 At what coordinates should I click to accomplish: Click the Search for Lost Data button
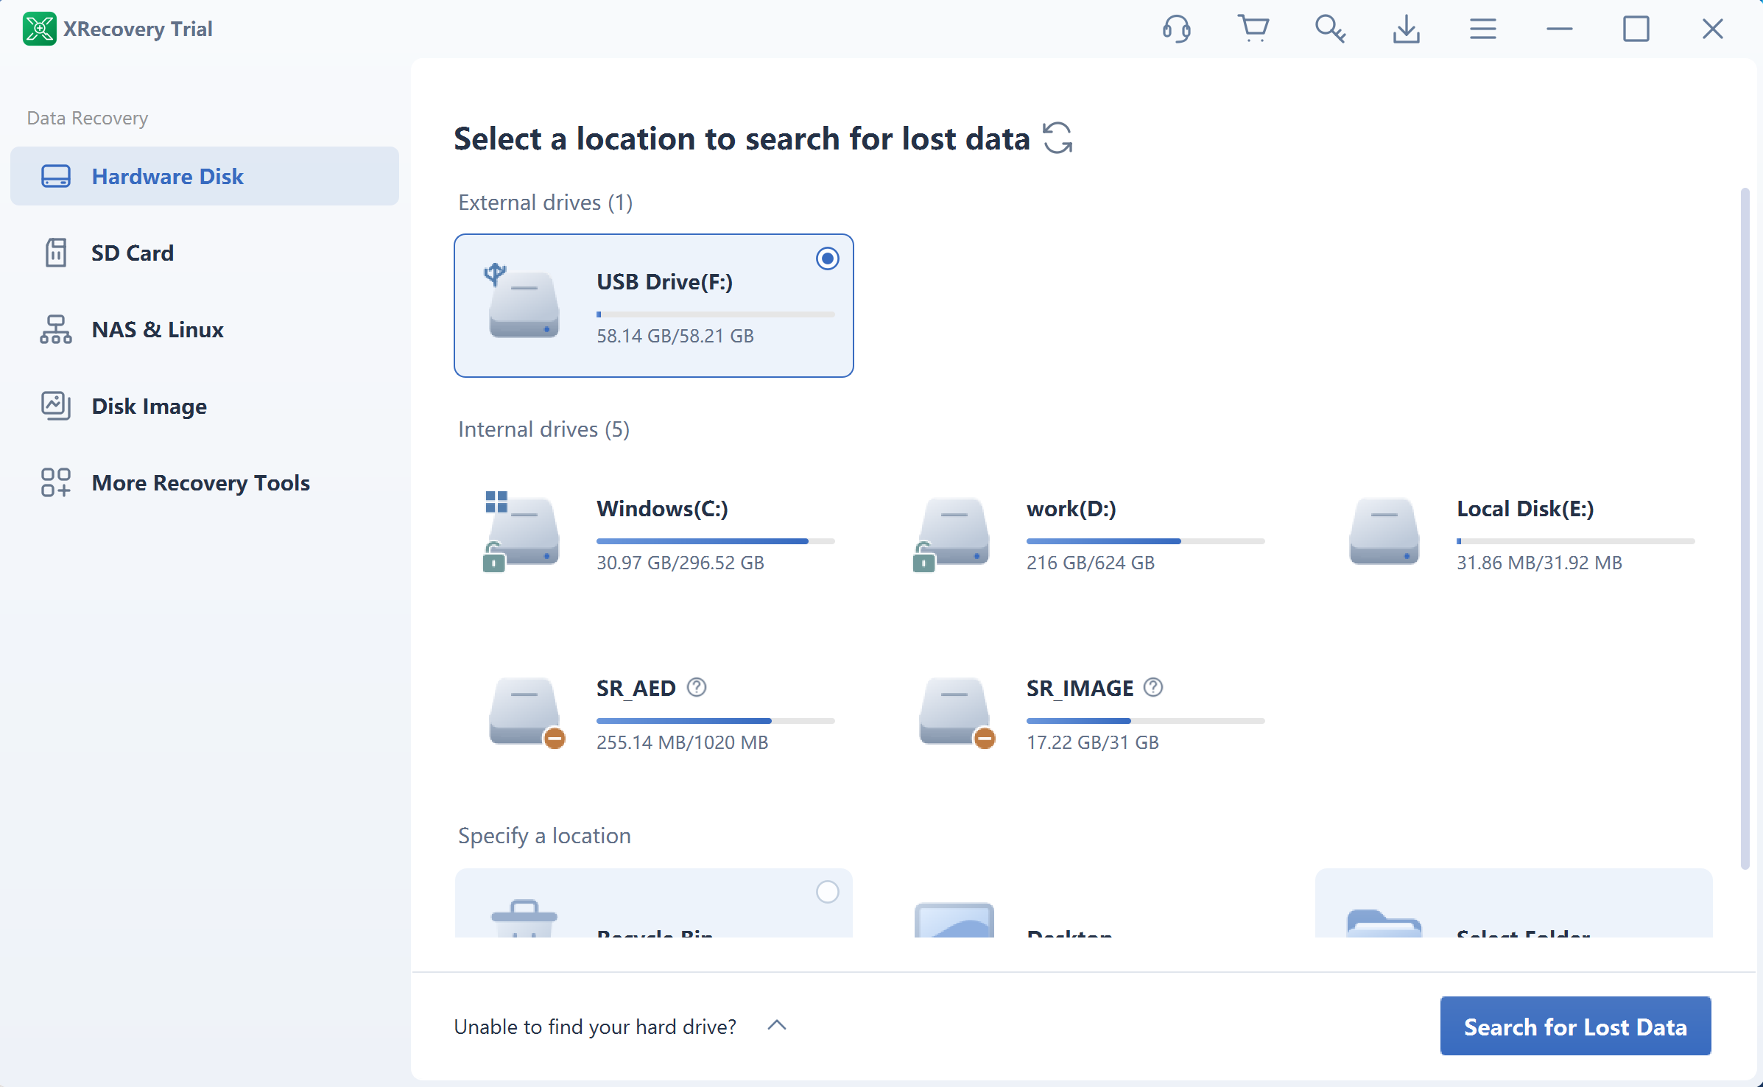(x=1575, y=1026)
